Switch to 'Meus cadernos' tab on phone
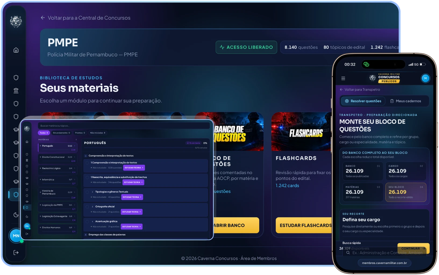 point(406,101)
